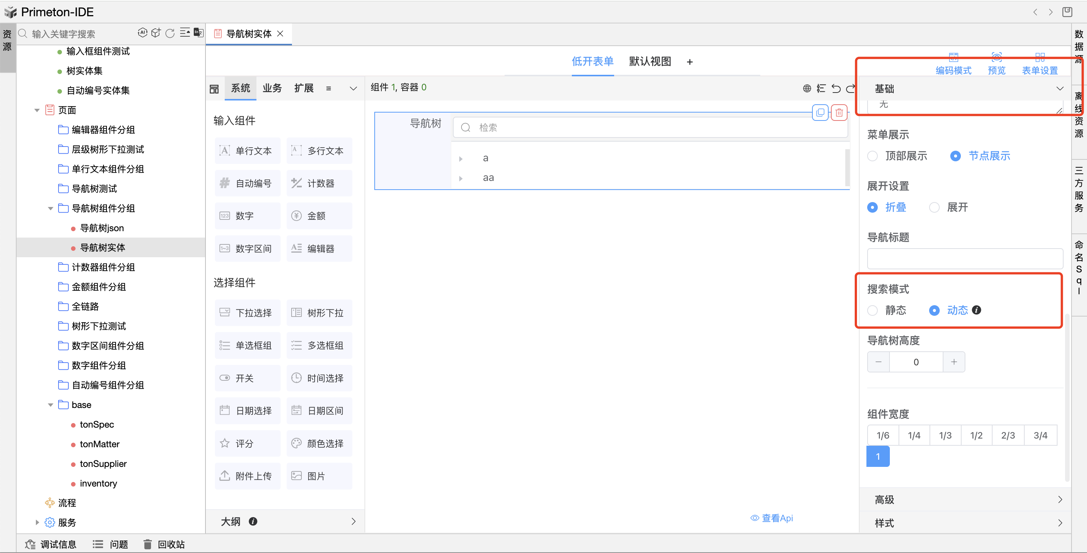Click the globe icon in canvas toolbar

(x=807, y=88)
